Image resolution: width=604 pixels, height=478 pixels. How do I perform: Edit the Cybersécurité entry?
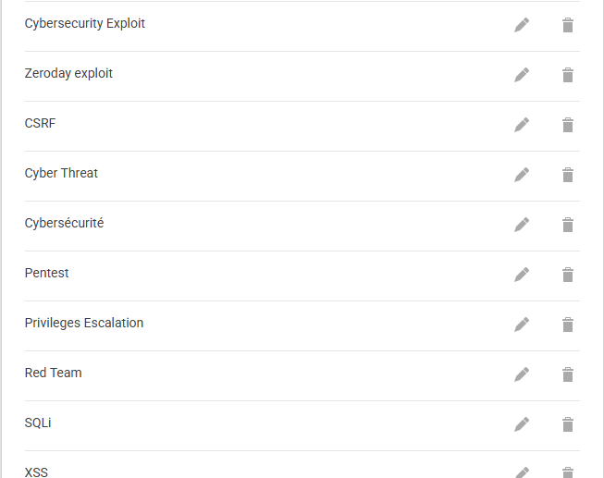click(522, 225)
